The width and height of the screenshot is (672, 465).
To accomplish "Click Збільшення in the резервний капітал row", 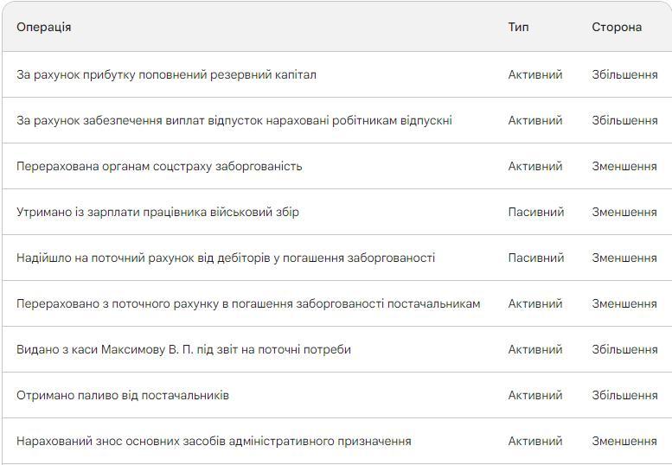I will (624, 74).
